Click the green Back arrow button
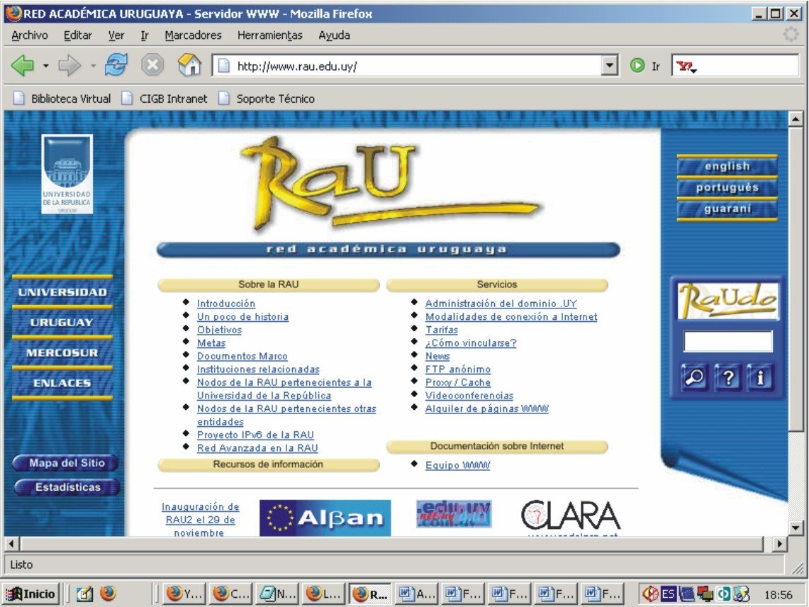This screenshot has height=607, width=809. click(x=22, y=65)
